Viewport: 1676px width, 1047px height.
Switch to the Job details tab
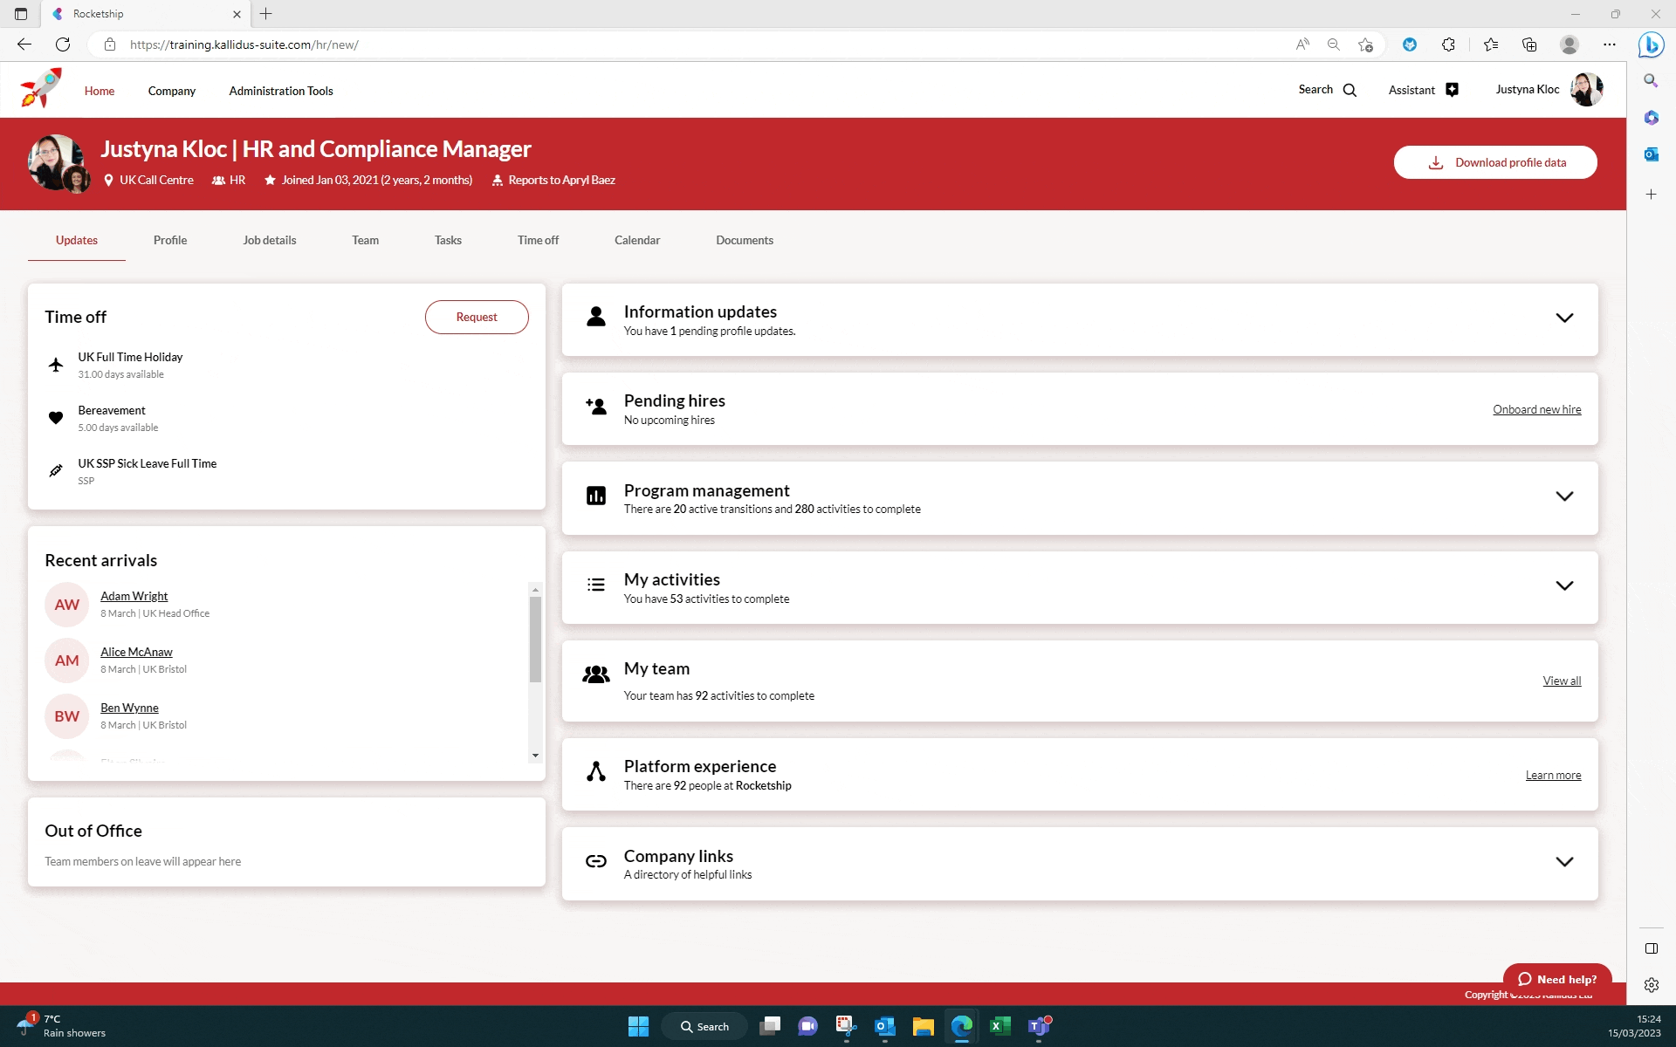click(269, 240)
